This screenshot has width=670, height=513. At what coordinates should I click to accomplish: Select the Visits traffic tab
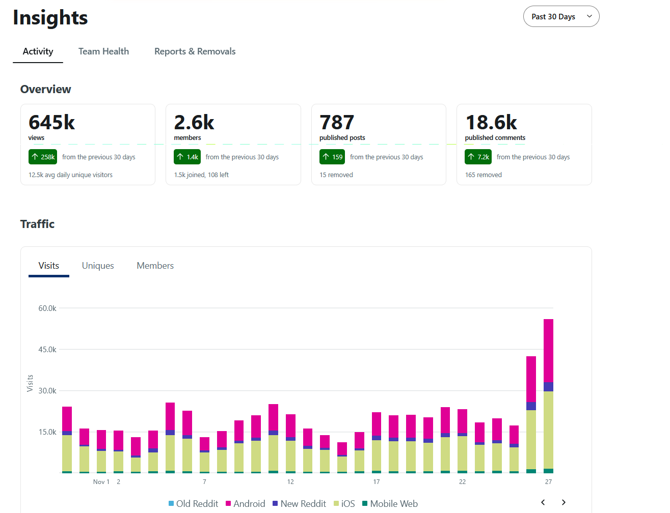click(x=49, y=266)
